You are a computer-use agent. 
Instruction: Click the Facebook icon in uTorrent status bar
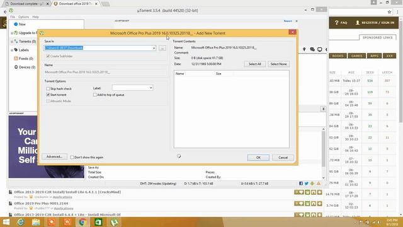(x=301, y=183)
